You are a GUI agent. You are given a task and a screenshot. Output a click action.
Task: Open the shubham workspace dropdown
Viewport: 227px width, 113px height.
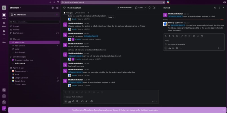(16, 8)
